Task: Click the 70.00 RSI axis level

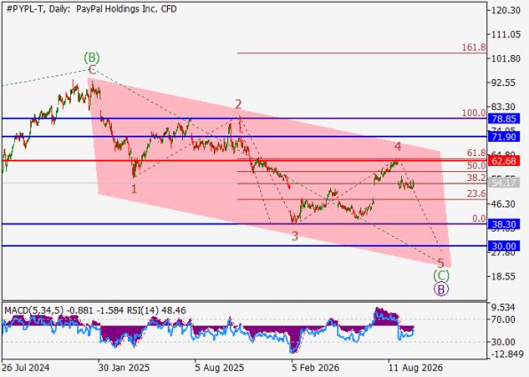Action: point(503,319)
